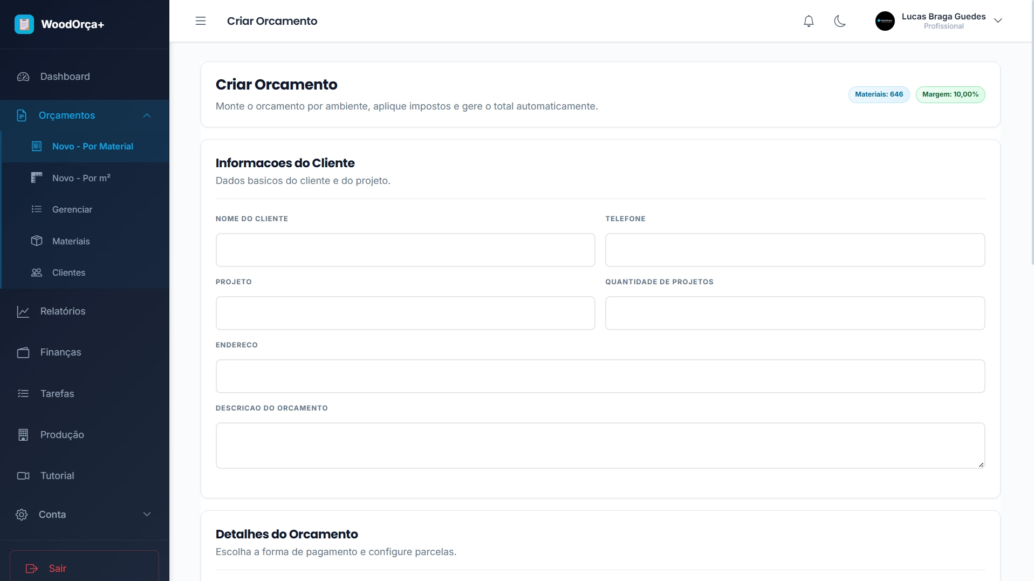Click the Materiais: 646 badge
Viewport: 1034px width, 581px height.
(879, 94)
